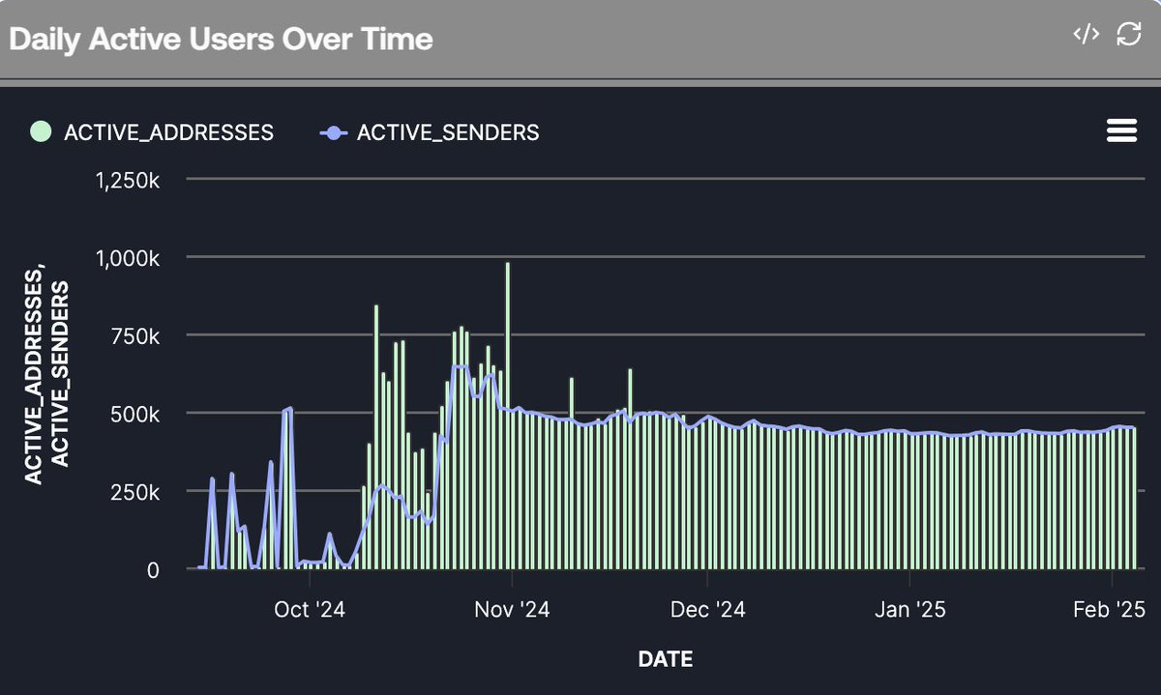The width and height of the screenshot is (1161, 695).
Task: Click the DATE axis title
Action: tap(666, 659)
